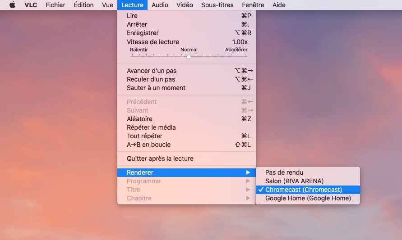Select Arrêter to stop playback
Screen dimensions: 402x240
186,24
